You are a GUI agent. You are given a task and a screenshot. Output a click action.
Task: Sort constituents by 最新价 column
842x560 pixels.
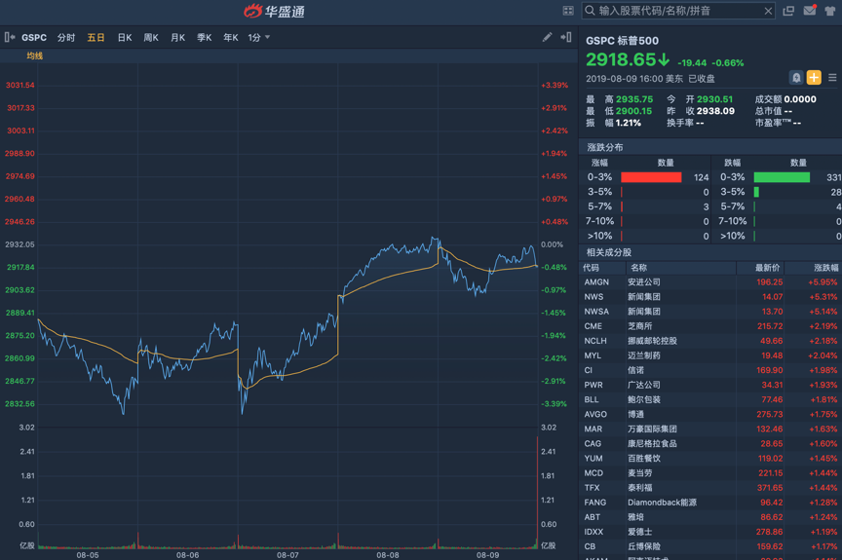767,268
